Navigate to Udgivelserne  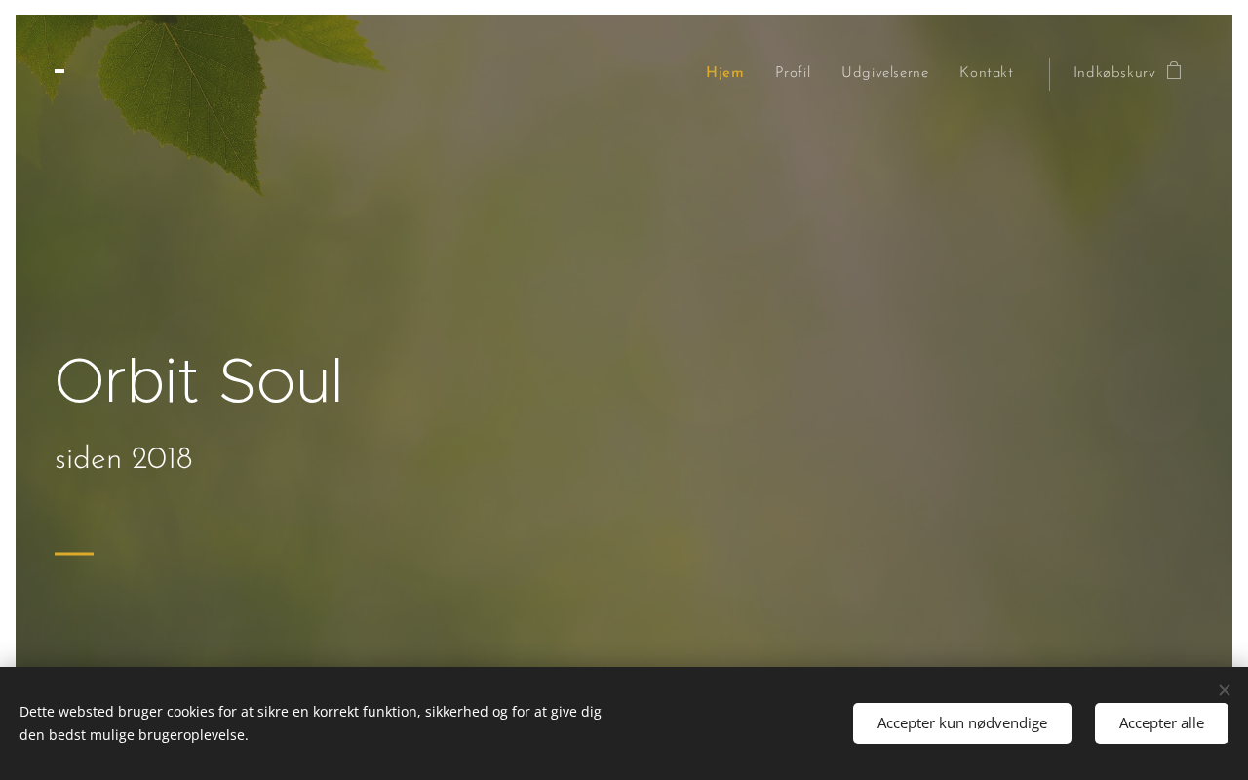pyautogui.click(x=885, y=73)
